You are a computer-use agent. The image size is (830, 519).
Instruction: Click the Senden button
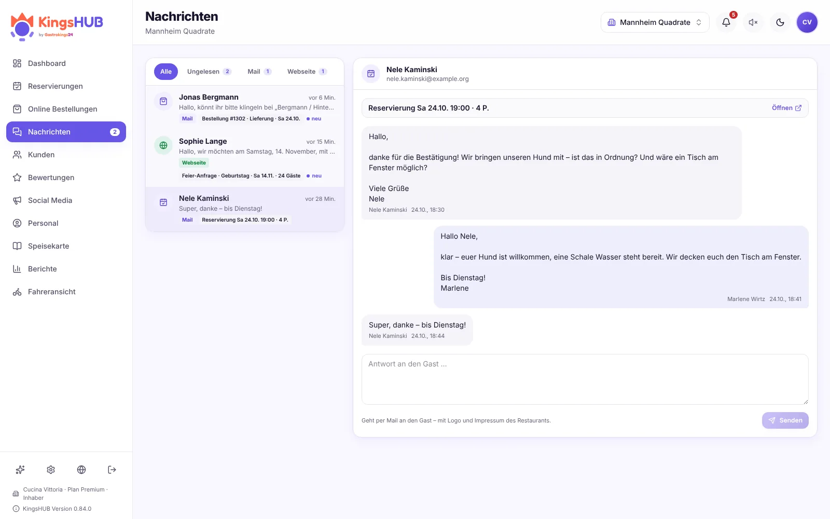(x=785, y=420)
